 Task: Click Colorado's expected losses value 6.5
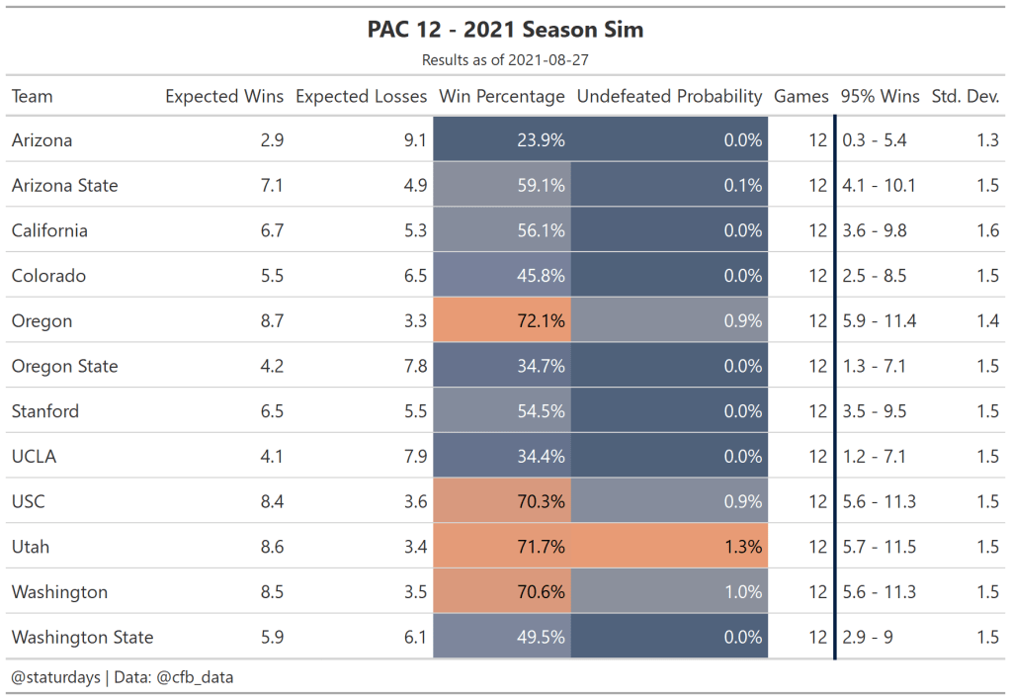(x=415, y=276)
